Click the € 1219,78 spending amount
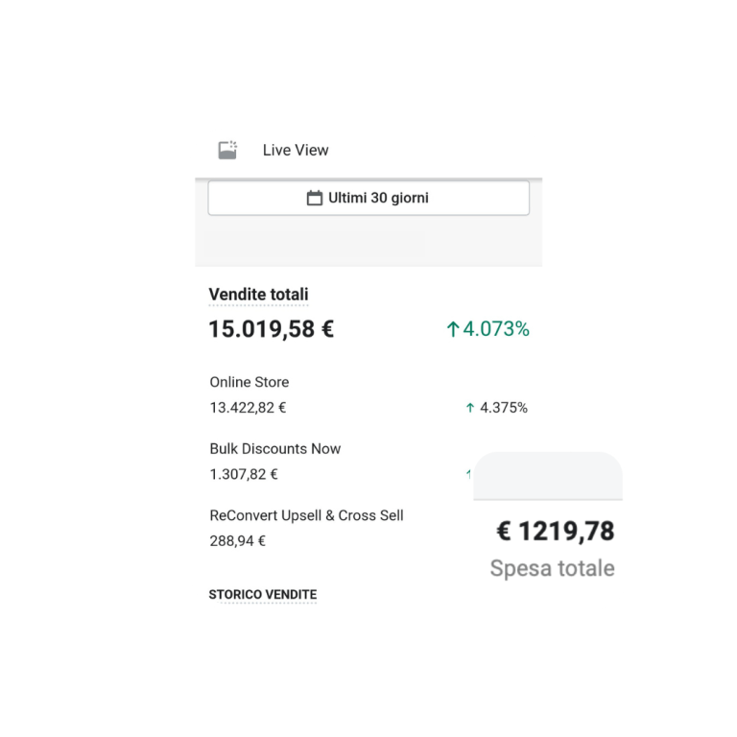The height and width of the screenshot is (737, 737). pyautogui.click(x=555, y=531)
